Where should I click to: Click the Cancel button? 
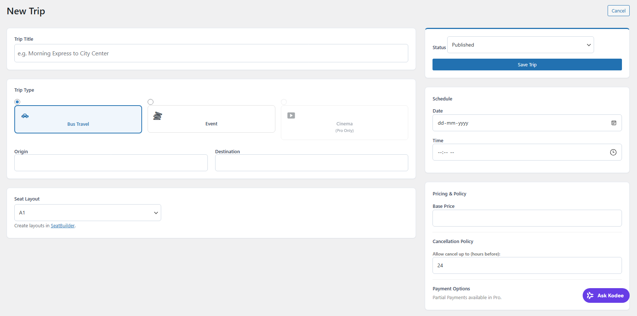tap(618, 11)
